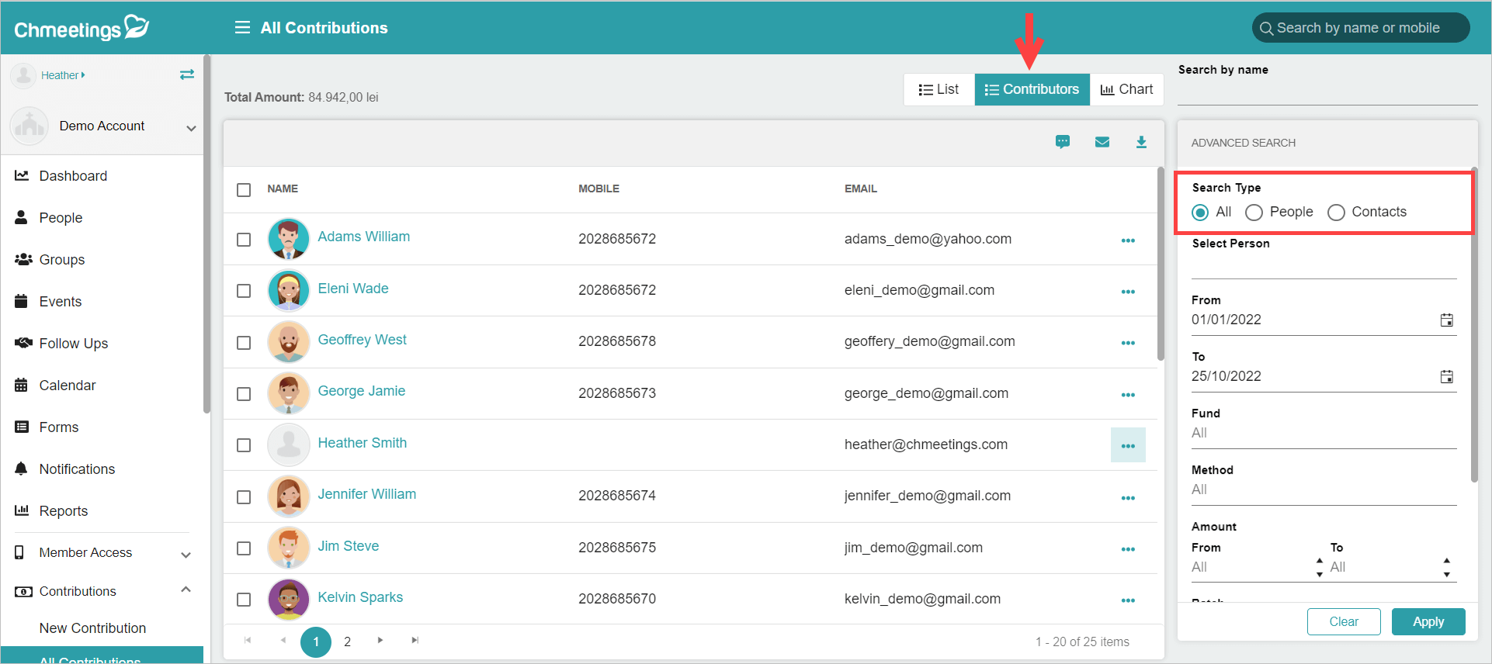The width and height of the screenshot is (1492, 664).
Task: Open actions menu for Adams William
Action: click(x=1128, y=240)
